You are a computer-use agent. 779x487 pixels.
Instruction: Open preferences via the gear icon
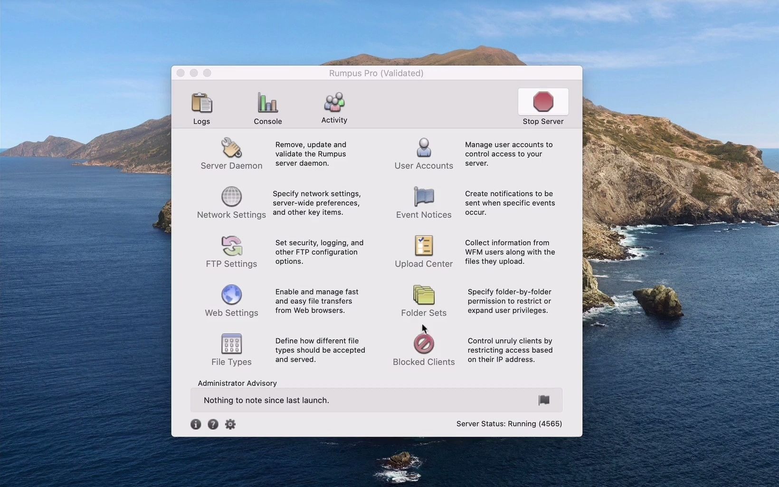click(230, 424)
